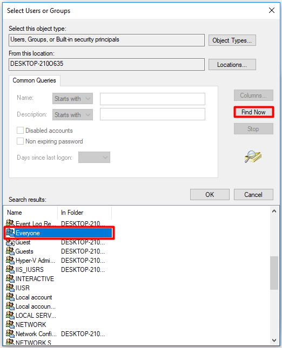Select the Common Queries tab
This screenshot has width=282, height=348.
(x=34, y=80)
